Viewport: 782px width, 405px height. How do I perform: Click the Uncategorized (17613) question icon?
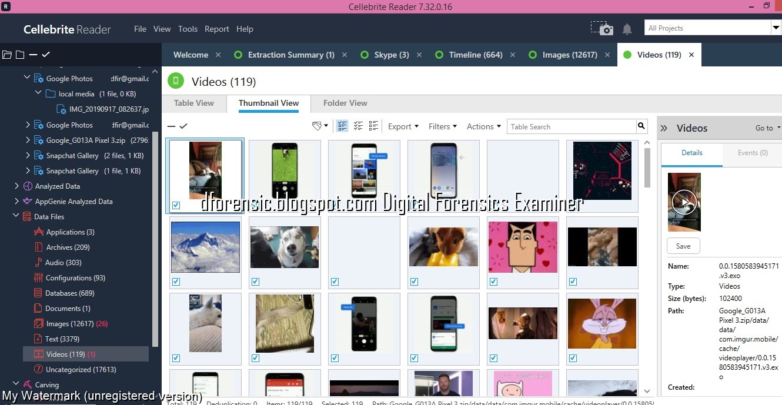tap(38, 370)
